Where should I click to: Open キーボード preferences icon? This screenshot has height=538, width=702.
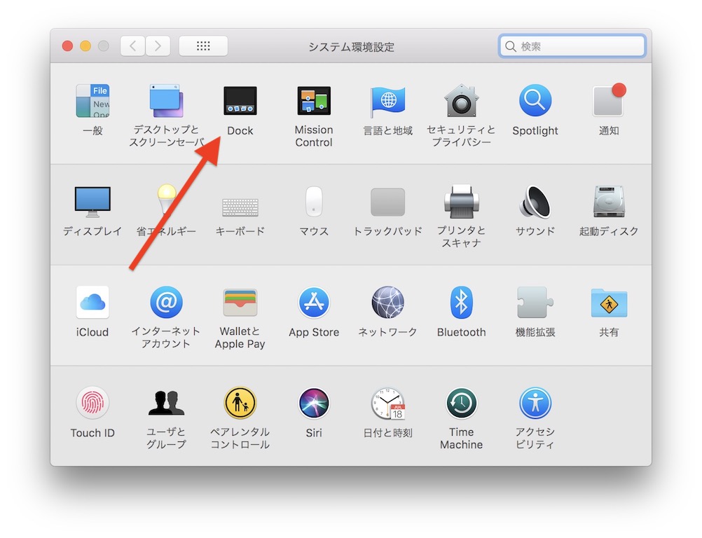pyautogui.click(x=240, y=207)
